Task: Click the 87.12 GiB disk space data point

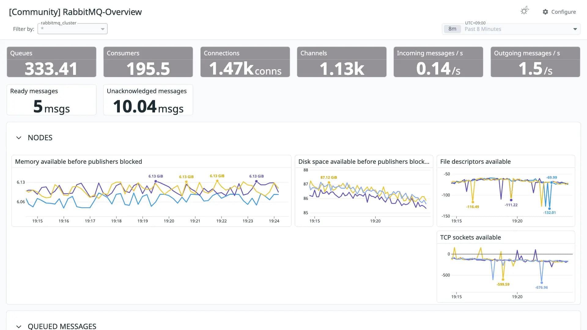Action: click(x=329, y=183)
